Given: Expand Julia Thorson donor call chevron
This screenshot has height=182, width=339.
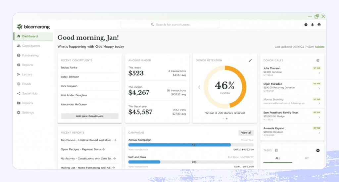Looking at the screenshot, I should point(319,73).
